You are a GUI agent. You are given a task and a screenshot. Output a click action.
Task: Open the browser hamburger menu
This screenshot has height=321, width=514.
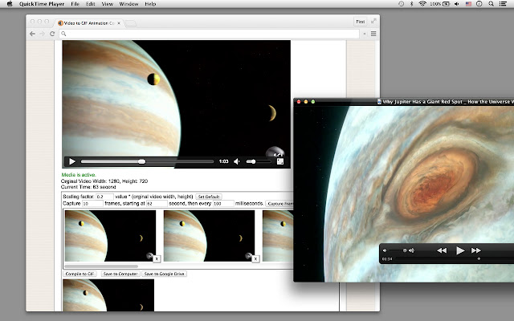tap(373, 34)
